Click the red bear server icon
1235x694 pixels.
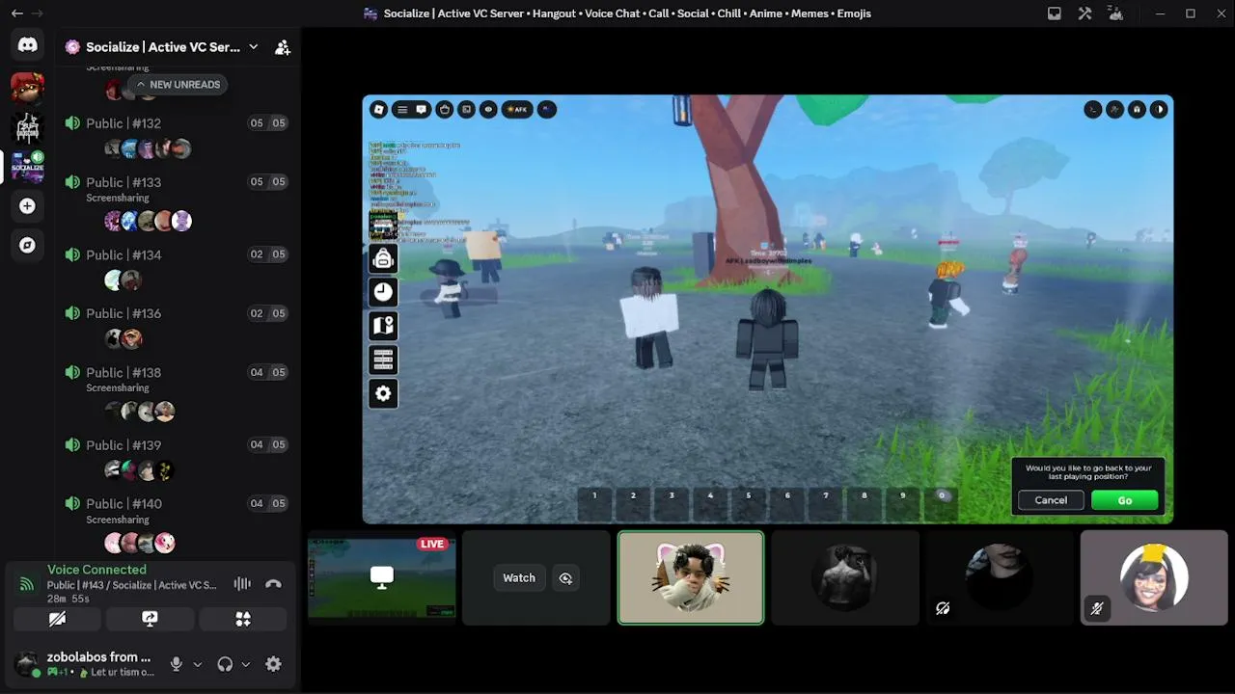[x=27, y=88]
